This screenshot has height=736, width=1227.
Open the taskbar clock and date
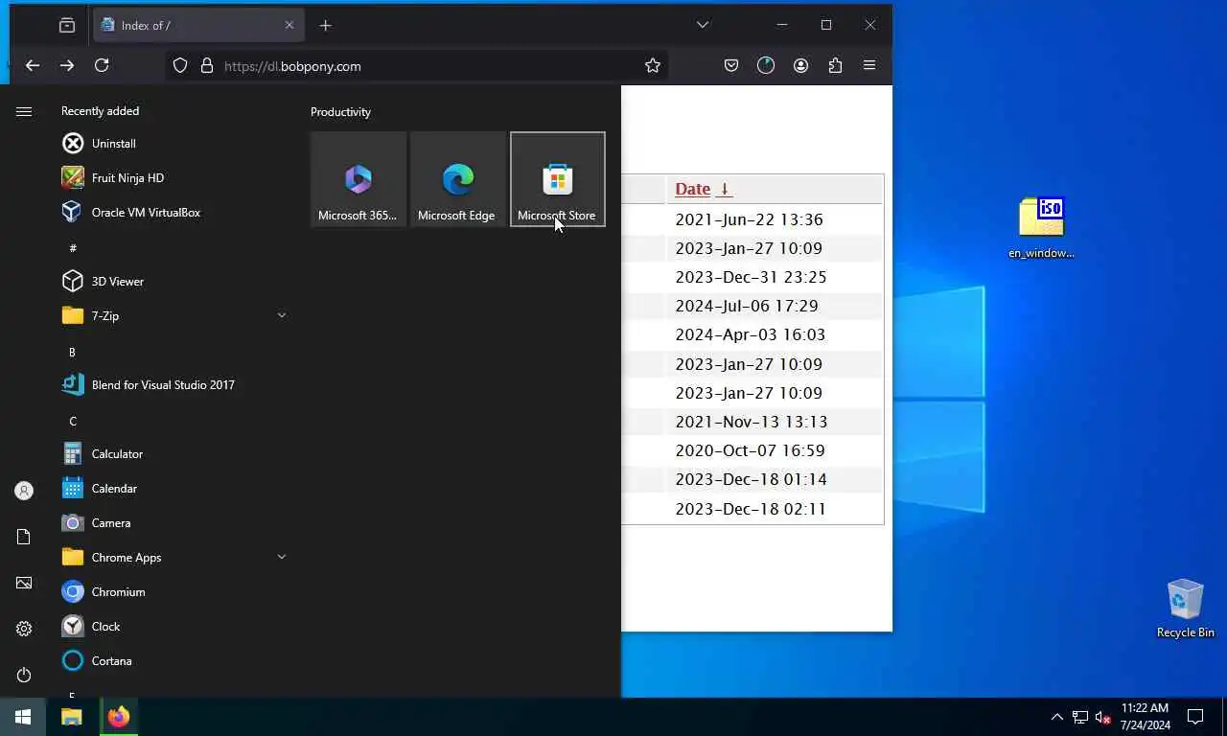[1145, 717]
